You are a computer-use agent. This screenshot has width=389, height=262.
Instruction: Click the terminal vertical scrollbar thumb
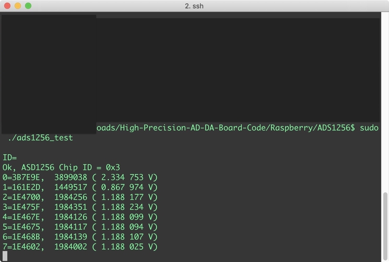[385, 226]
